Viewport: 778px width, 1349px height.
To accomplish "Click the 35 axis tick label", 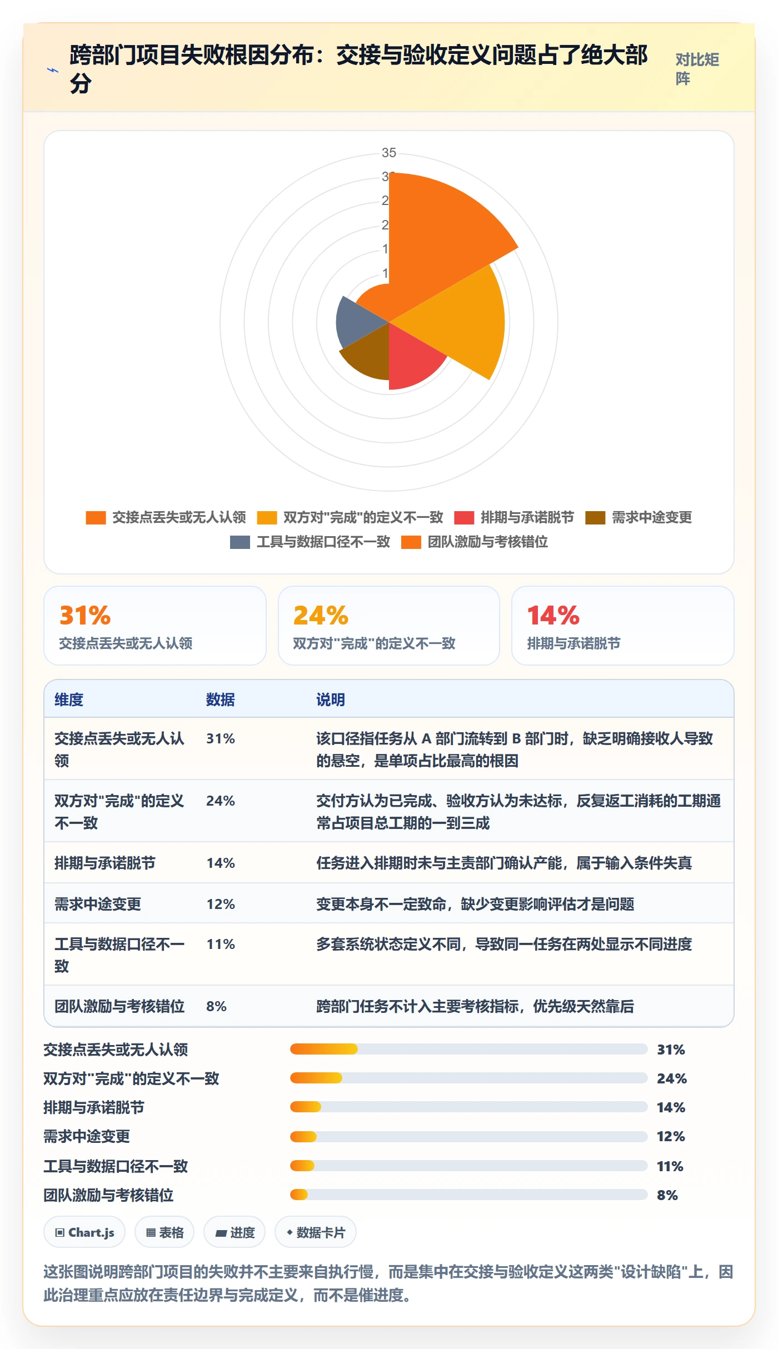I will click(389, 153).
